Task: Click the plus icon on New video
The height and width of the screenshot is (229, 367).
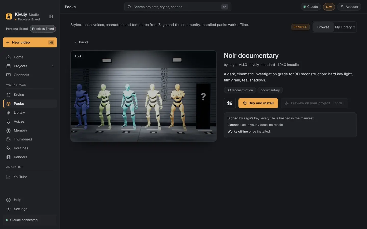Action: (x=8, y=42)
